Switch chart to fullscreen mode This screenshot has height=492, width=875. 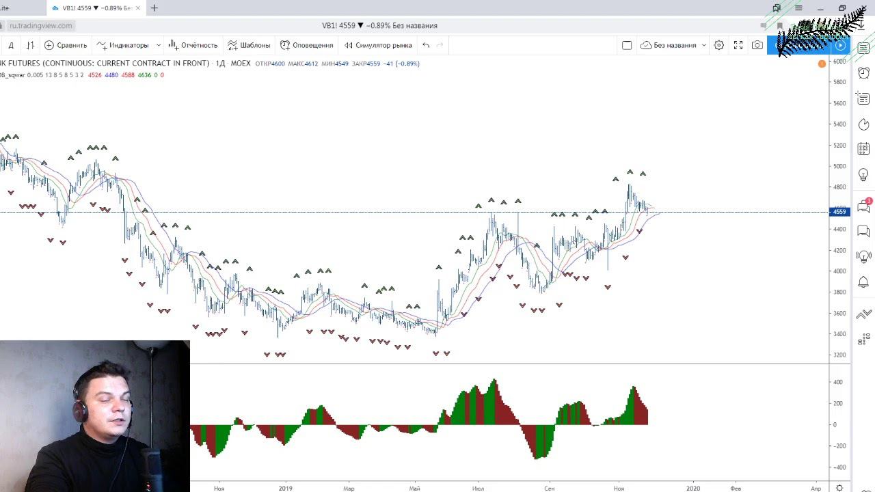coord(738,45)
